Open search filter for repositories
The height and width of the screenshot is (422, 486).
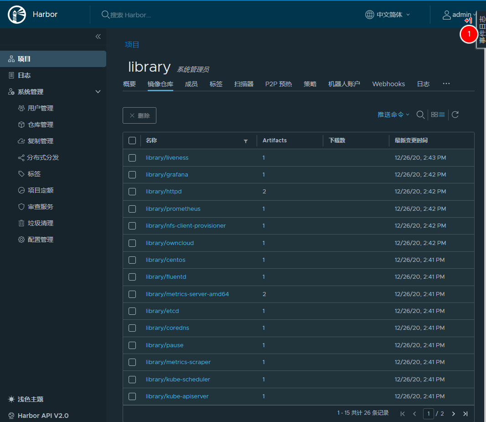[420, 115]
